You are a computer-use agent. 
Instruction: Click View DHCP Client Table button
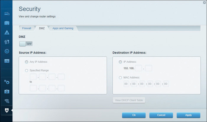(x=129, y=100)
